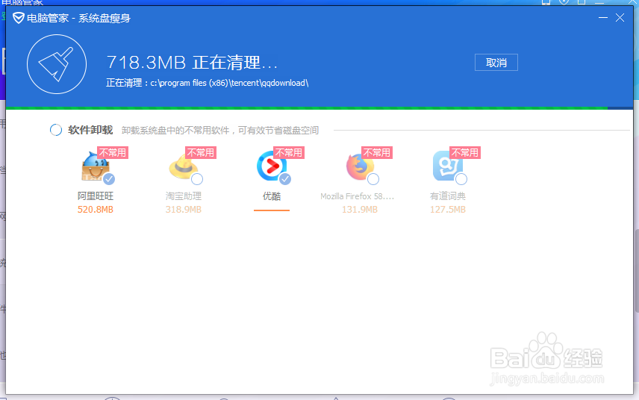
Task: Click the 优酷 player icon
Action: (x=272, y=166)
